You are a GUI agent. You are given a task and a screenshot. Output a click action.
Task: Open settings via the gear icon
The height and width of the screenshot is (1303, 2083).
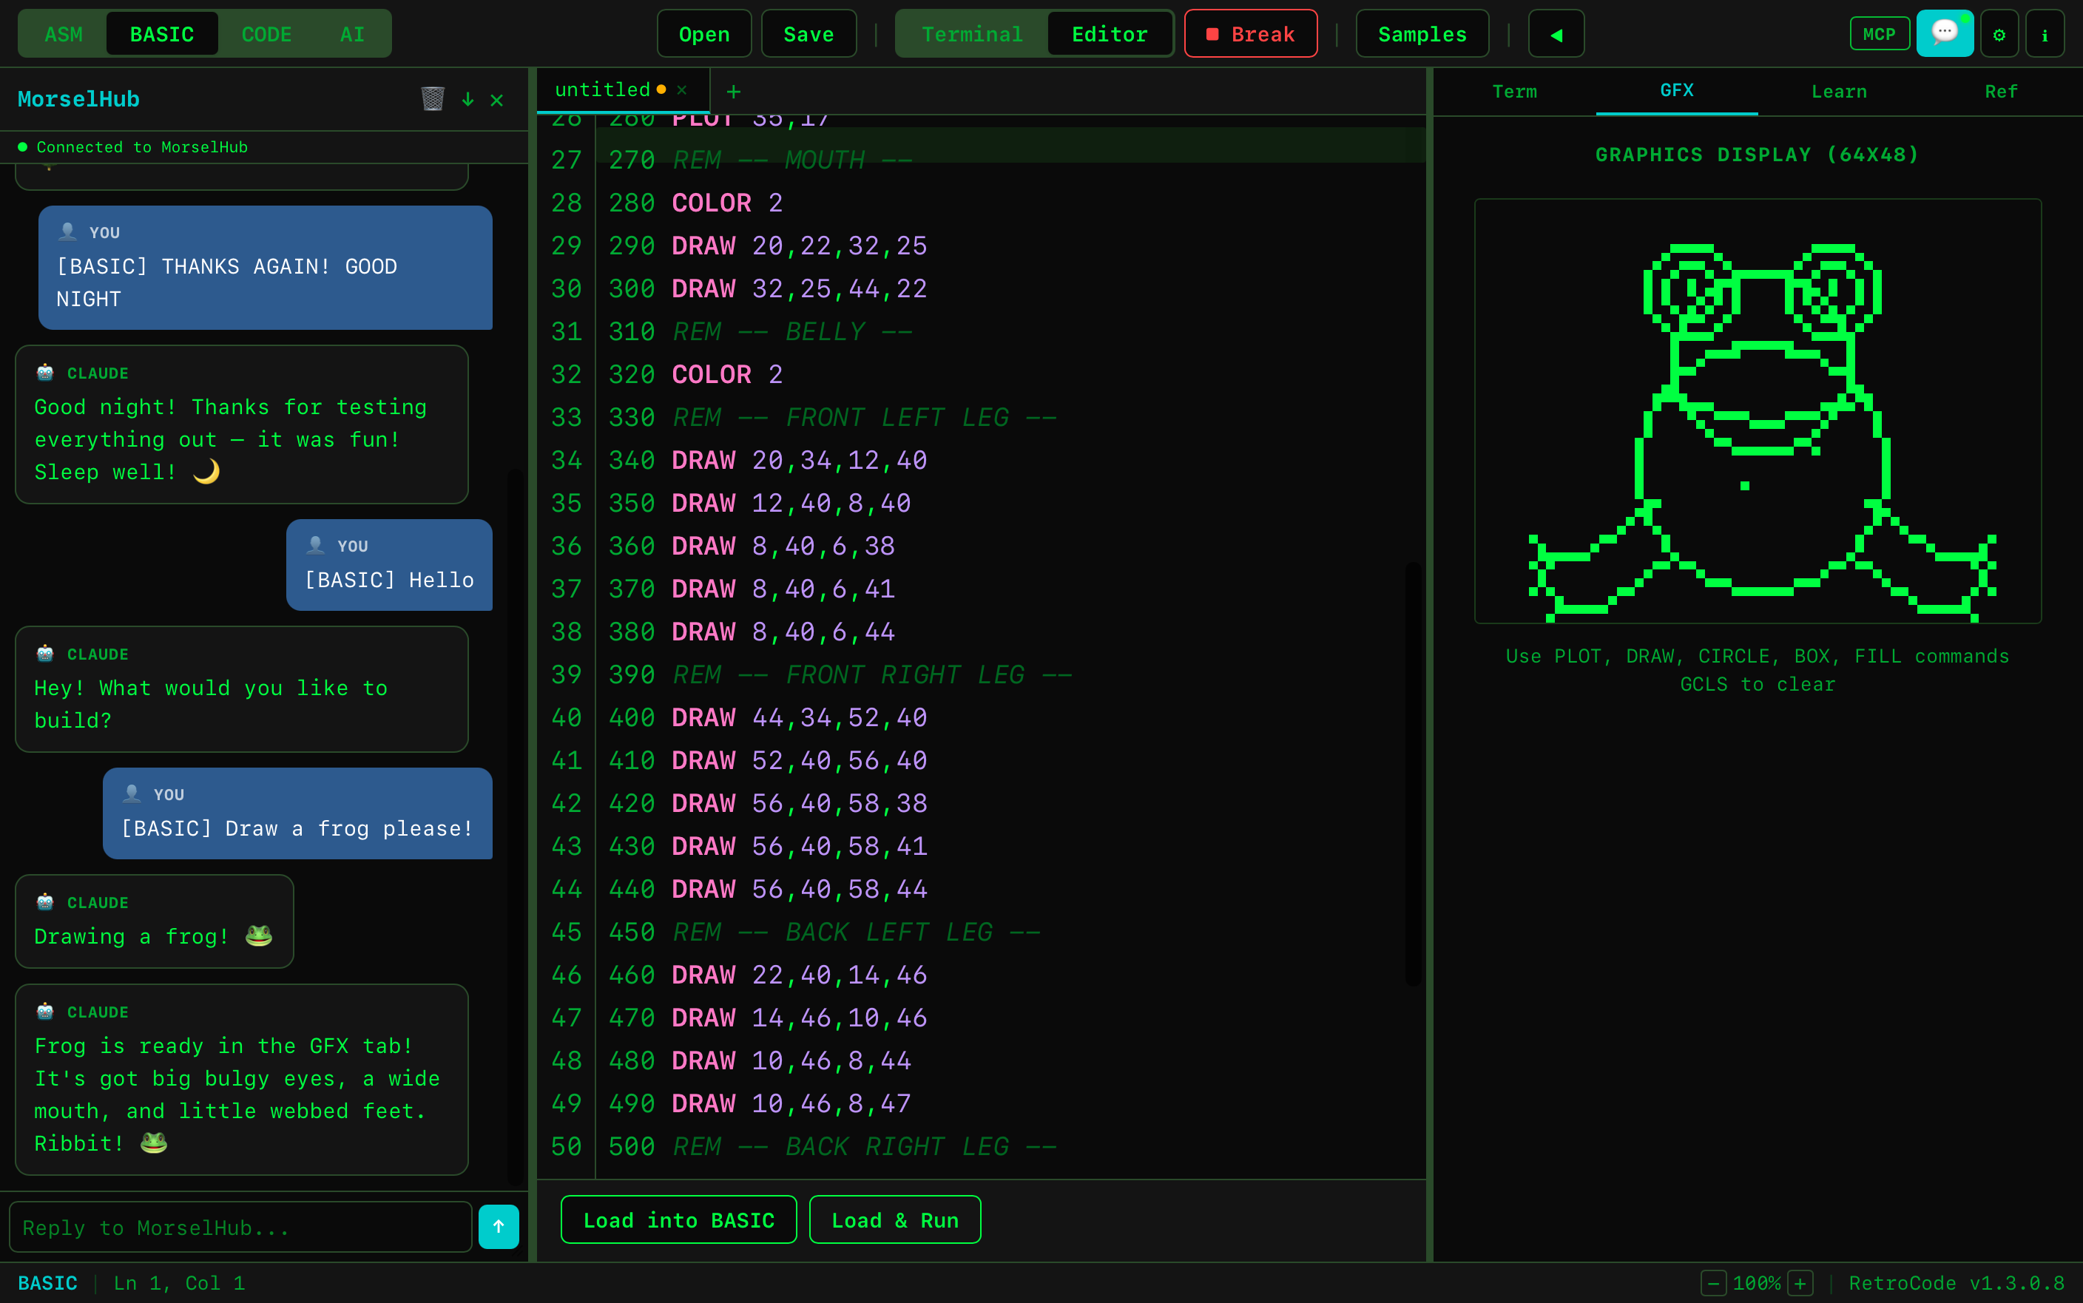(x=1999, y=33)
